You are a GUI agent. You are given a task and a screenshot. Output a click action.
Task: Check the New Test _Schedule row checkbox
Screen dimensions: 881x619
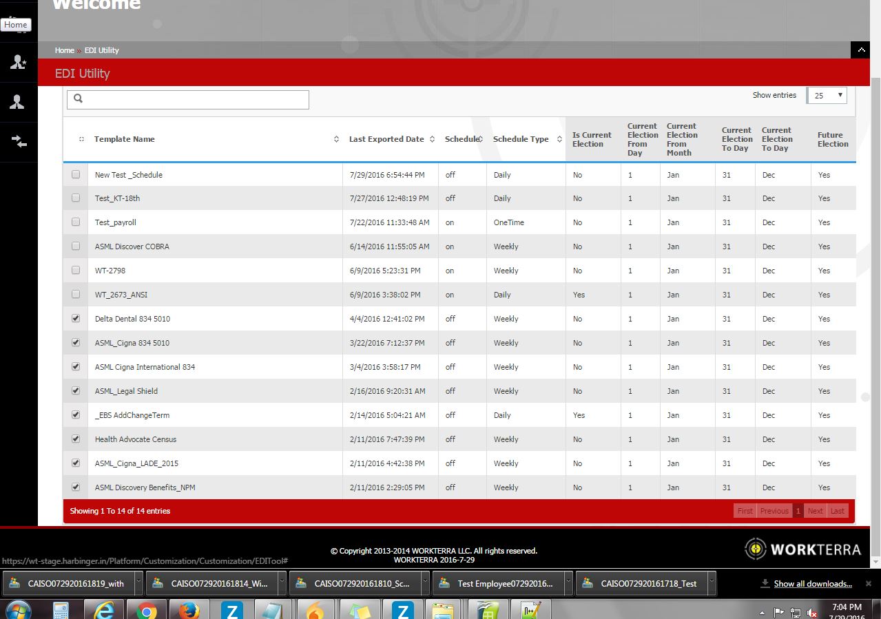pos(76,175)
